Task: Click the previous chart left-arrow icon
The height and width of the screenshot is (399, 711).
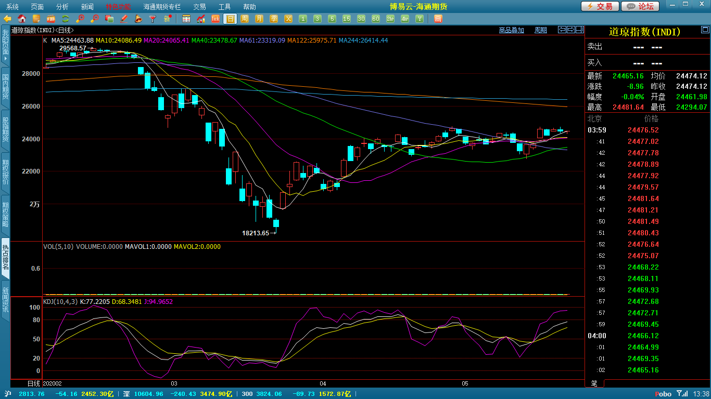Action: 562,30
